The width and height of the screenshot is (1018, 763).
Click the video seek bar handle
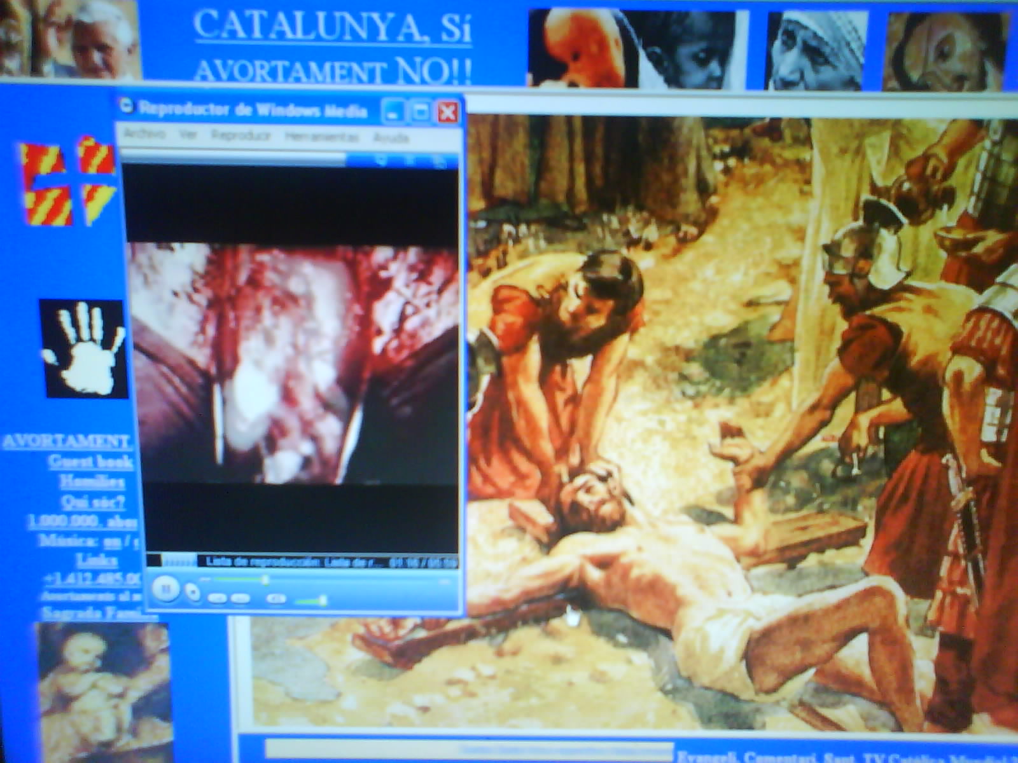point(265,579)
